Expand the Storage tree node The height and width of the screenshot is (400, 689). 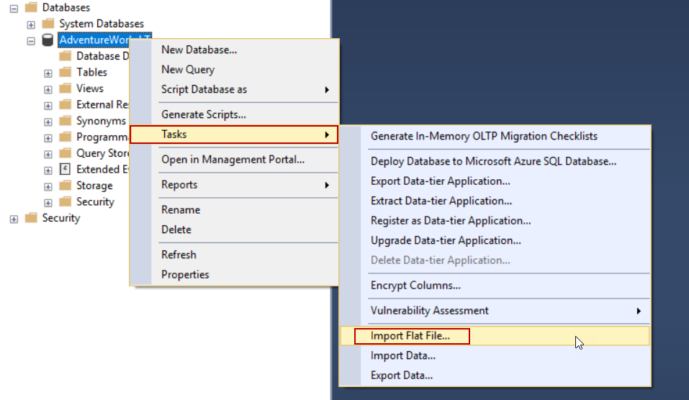click(x=48, y=186)
